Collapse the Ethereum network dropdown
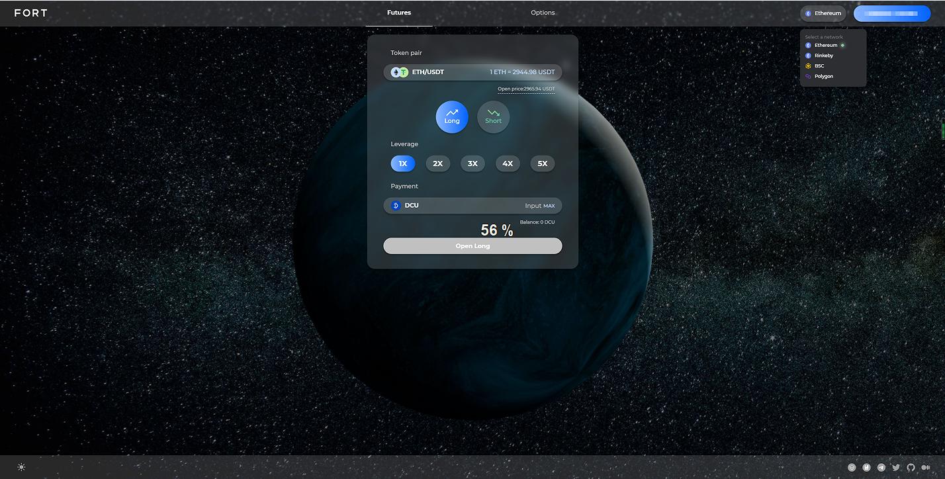This screenshot has height=479, width=945. click(x=823, y=13)
